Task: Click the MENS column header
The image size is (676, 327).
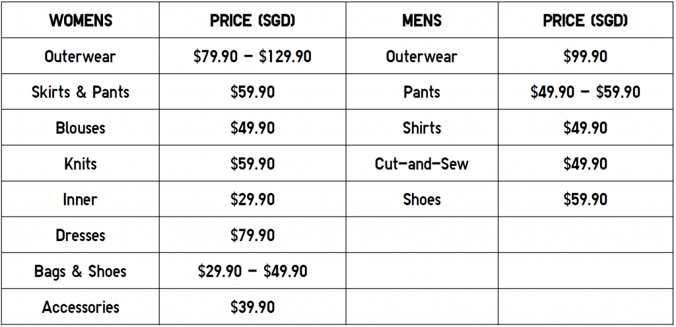Action: click(x=422, y=20)
